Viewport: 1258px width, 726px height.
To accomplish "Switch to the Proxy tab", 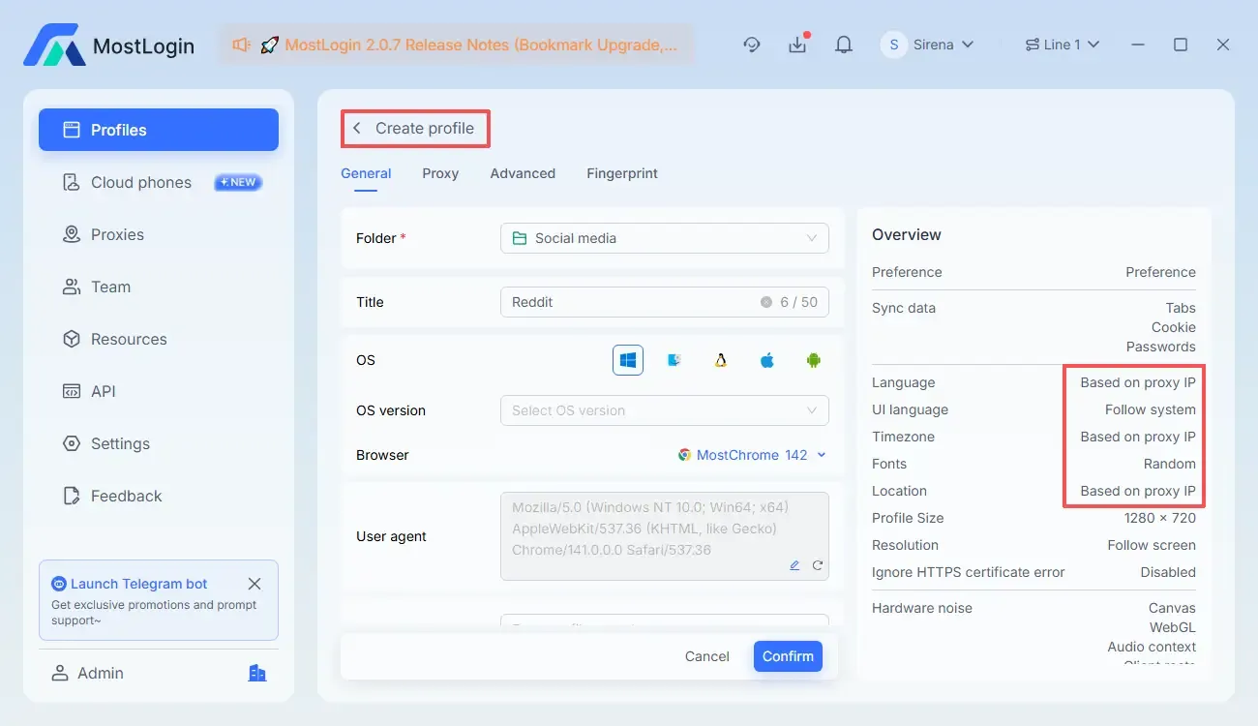I will 440,173.
